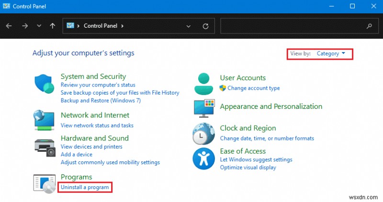
Task: Go forward with the forward arrow
Action: [25, 26]
